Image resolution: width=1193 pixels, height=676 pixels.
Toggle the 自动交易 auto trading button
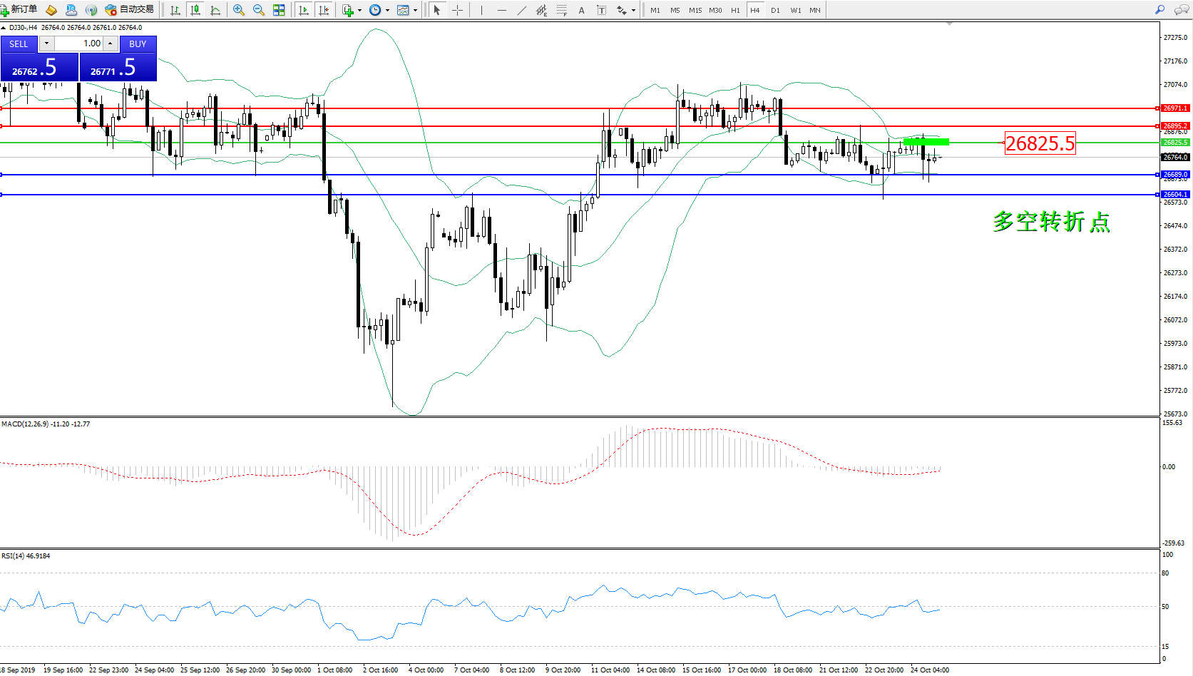pyautogui.click(x=130, y=10)
